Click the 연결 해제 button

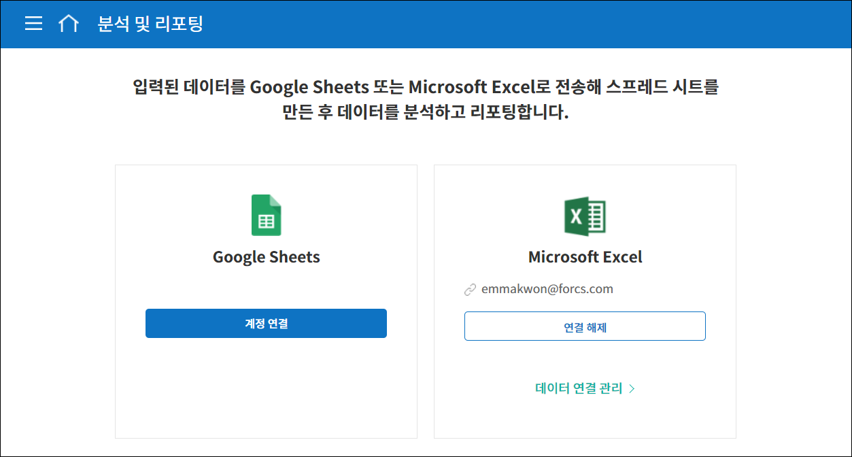585,326
